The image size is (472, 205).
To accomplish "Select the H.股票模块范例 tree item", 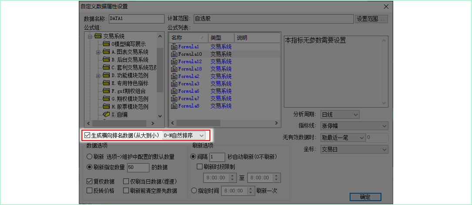I will [130, 107].
